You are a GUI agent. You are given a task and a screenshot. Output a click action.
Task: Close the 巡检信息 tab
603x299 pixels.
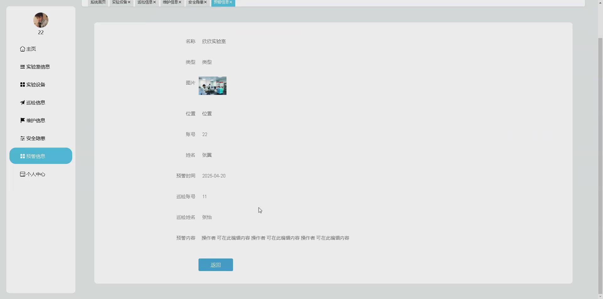click(155, 2)
